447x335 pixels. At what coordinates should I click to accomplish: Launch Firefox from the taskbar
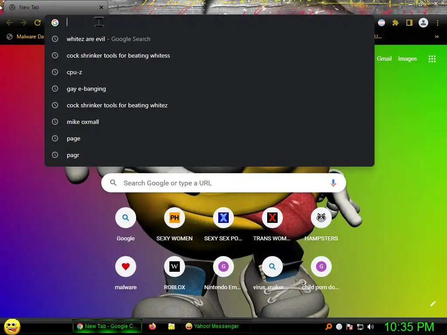point(152,326)
